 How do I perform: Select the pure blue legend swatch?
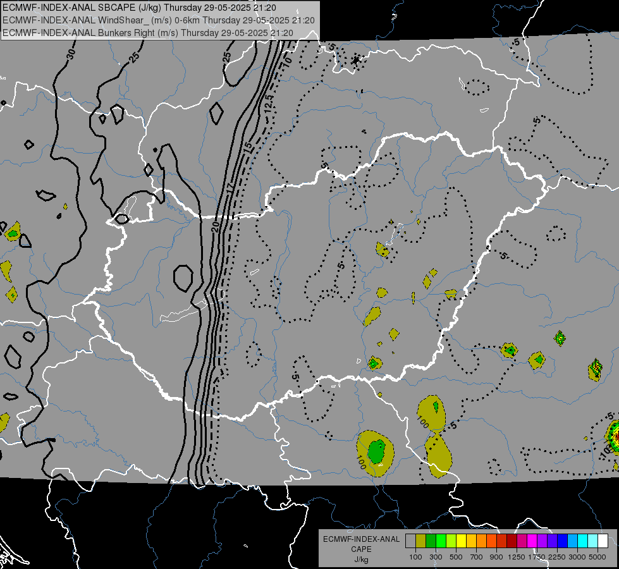(x=563, y=541)
